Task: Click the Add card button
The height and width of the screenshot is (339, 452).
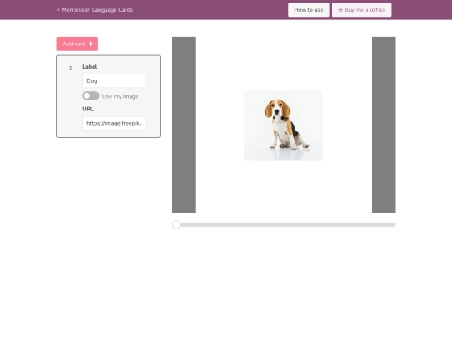Action: click(x=77, y=44)
